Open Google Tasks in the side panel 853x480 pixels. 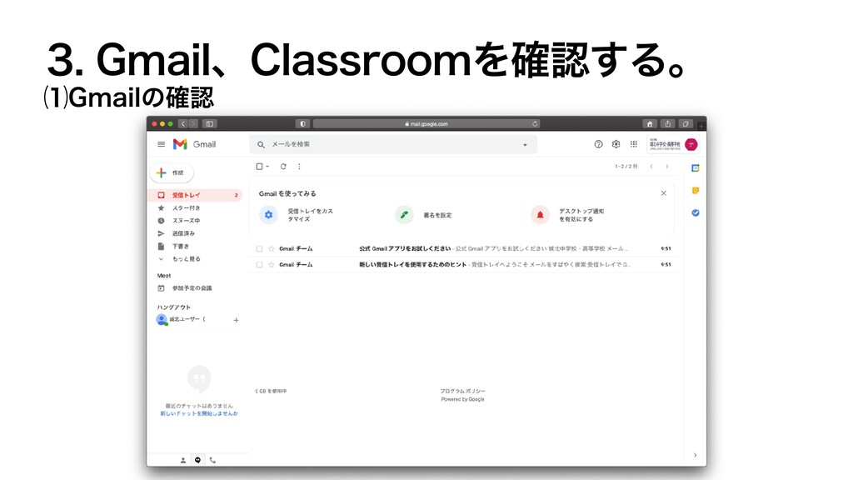pos(696,212)
